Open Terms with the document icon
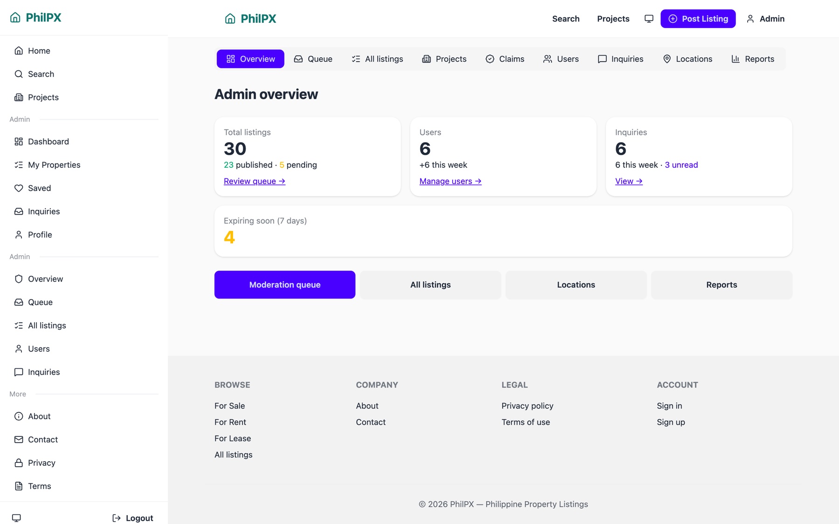 click(84, 486)
